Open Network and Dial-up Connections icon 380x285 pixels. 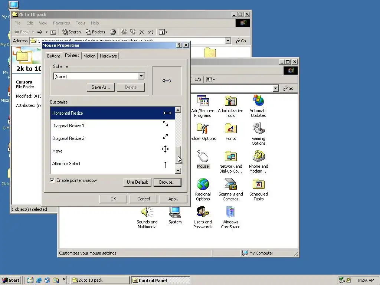pos(230,162)
